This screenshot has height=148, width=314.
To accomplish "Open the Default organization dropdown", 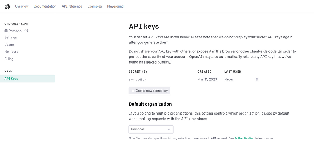I will [151, 129].
